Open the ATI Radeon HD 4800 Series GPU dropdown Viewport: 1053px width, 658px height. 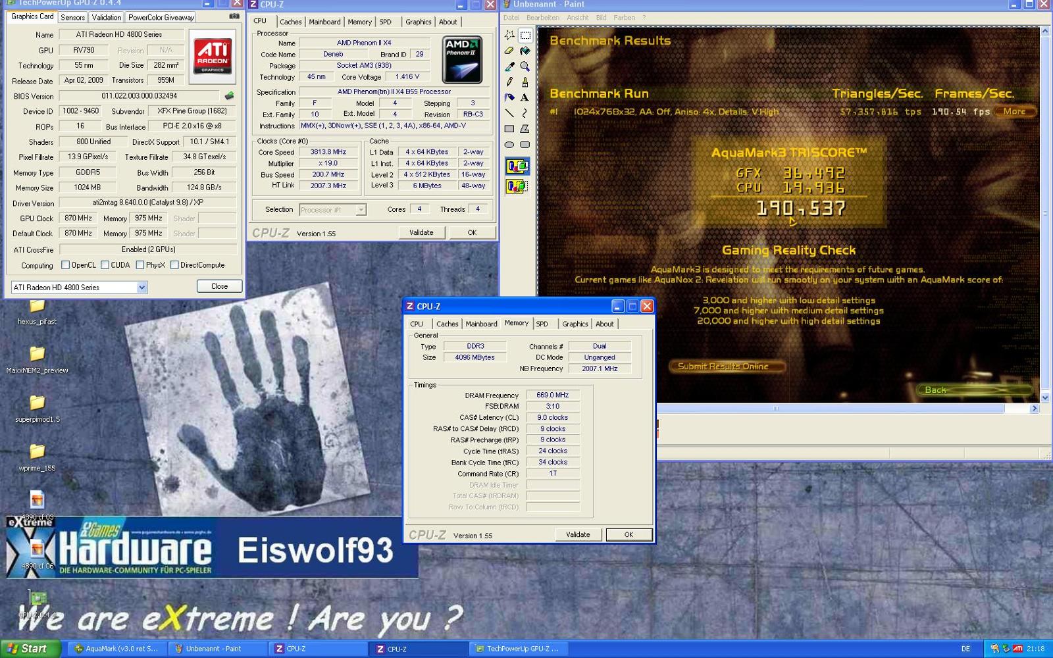coord(79,288)
